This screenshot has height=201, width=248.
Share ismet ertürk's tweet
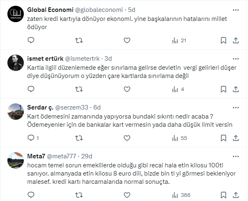point(236,89)
